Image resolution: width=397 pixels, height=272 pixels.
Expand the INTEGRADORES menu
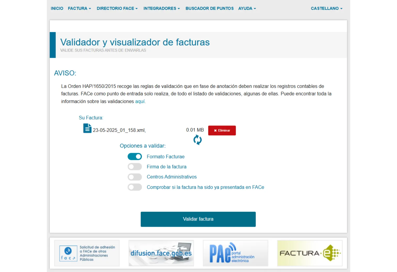tap(162, 8)
